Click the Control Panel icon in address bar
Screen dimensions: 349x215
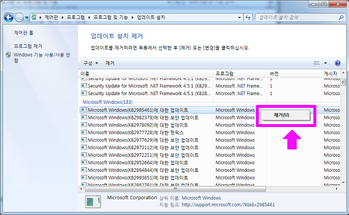(x=34, y=17)
